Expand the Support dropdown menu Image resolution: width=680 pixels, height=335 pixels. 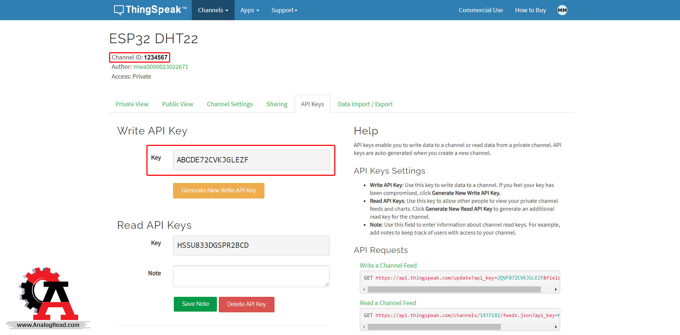coord(284,10)
